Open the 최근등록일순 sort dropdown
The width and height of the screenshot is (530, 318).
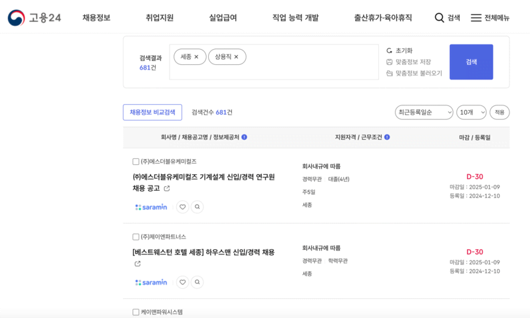coord(424,112)
